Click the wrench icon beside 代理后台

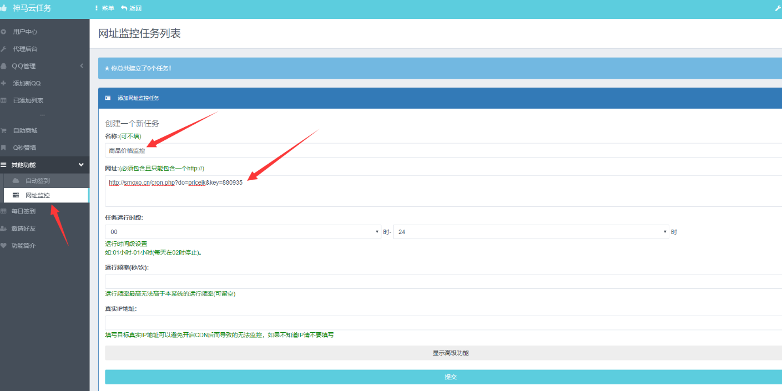click(x=4, y=49)
